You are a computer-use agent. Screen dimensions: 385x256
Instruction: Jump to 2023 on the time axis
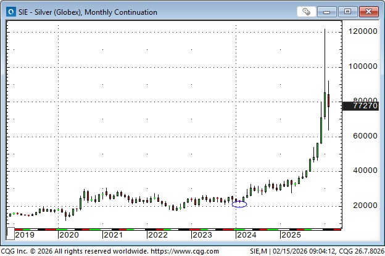pyautogui.click(x=202, y=234)
